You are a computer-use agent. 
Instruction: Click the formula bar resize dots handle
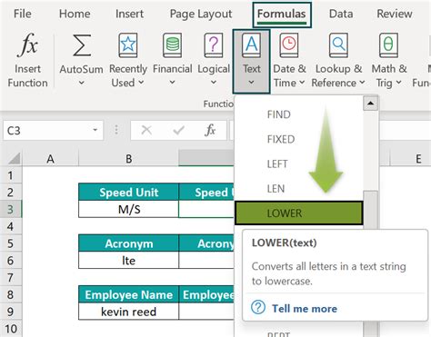pyautogui.click(x=116, y=130)
